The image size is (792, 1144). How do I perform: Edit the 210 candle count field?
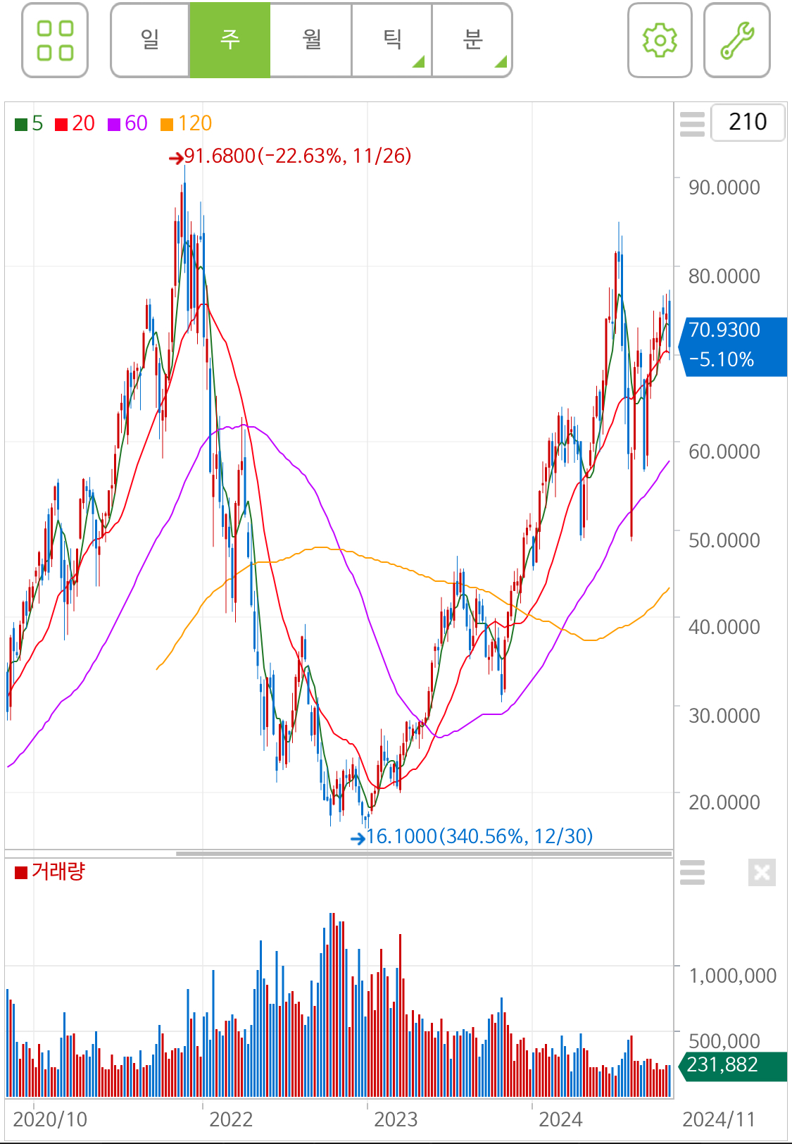[748, 122]
